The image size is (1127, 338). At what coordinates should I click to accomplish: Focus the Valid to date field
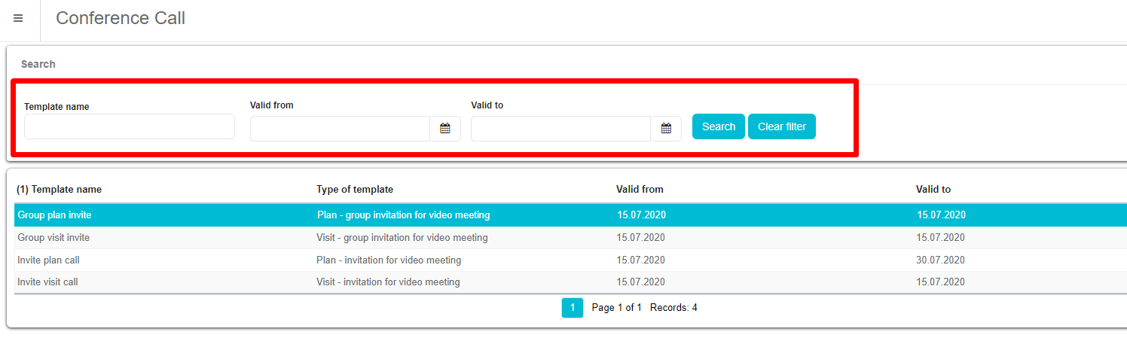[x=560, y=129]
